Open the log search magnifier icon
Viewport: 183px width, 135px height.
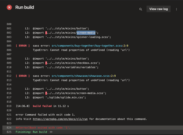141,9
